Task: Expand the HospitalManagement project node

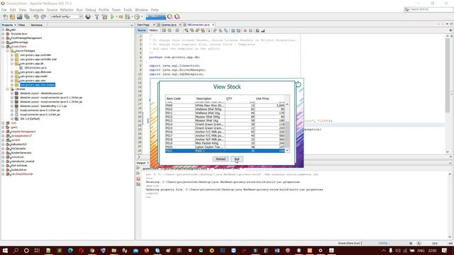Action: tap(3, 132)
